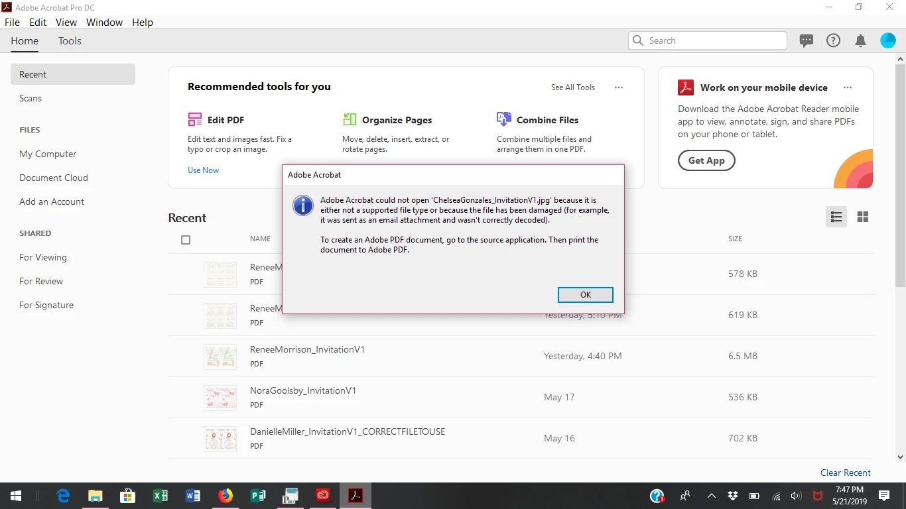Screen dimensions: 906x509
Task: Open shared For Review list
Action: pos(41,281)
